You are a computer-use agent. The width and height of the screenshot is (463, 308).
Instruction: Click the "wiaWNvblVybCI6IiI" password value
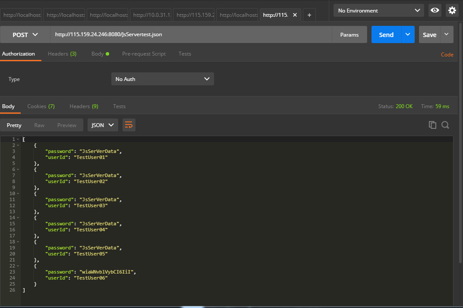[x=106, y=272]
